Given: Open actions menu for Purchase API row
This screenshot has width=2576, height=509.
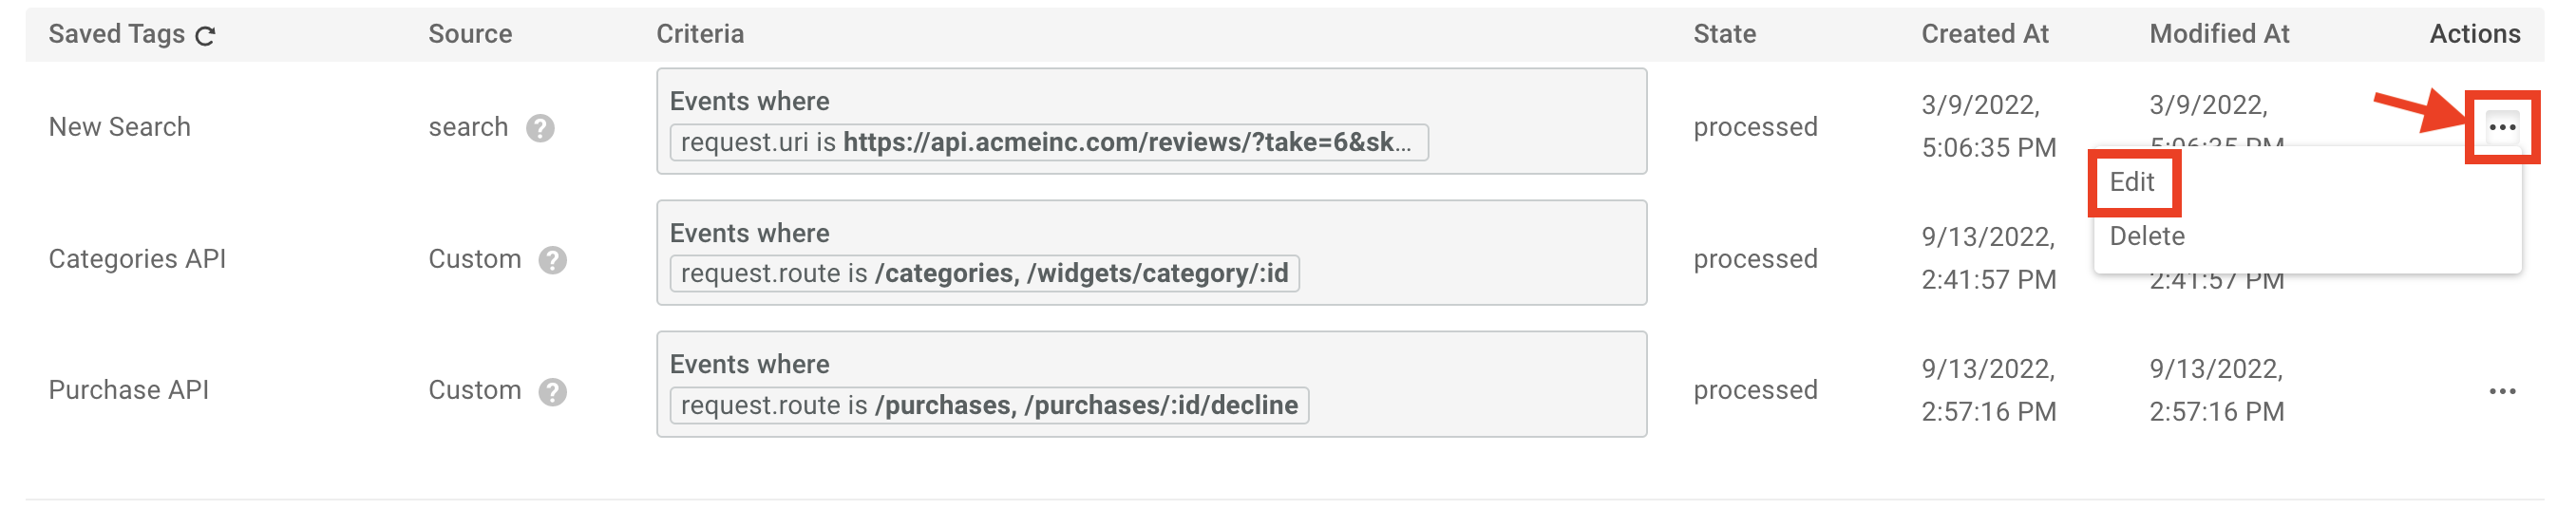Looking at the screenshot, I should click(2501, 391).
